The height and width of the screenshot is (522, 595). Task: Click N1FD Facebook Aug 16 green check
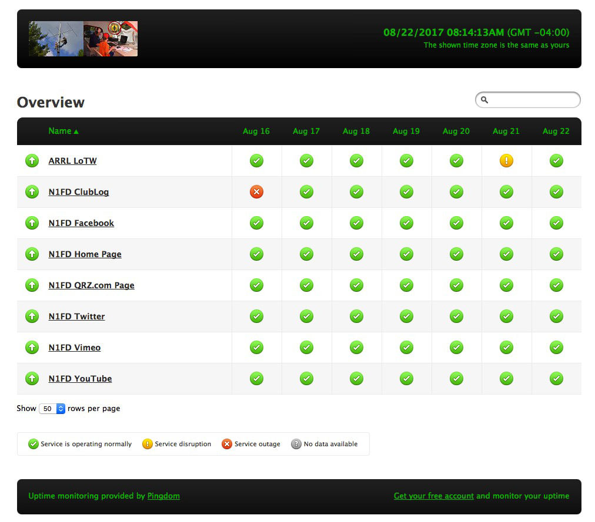(256, 223)
